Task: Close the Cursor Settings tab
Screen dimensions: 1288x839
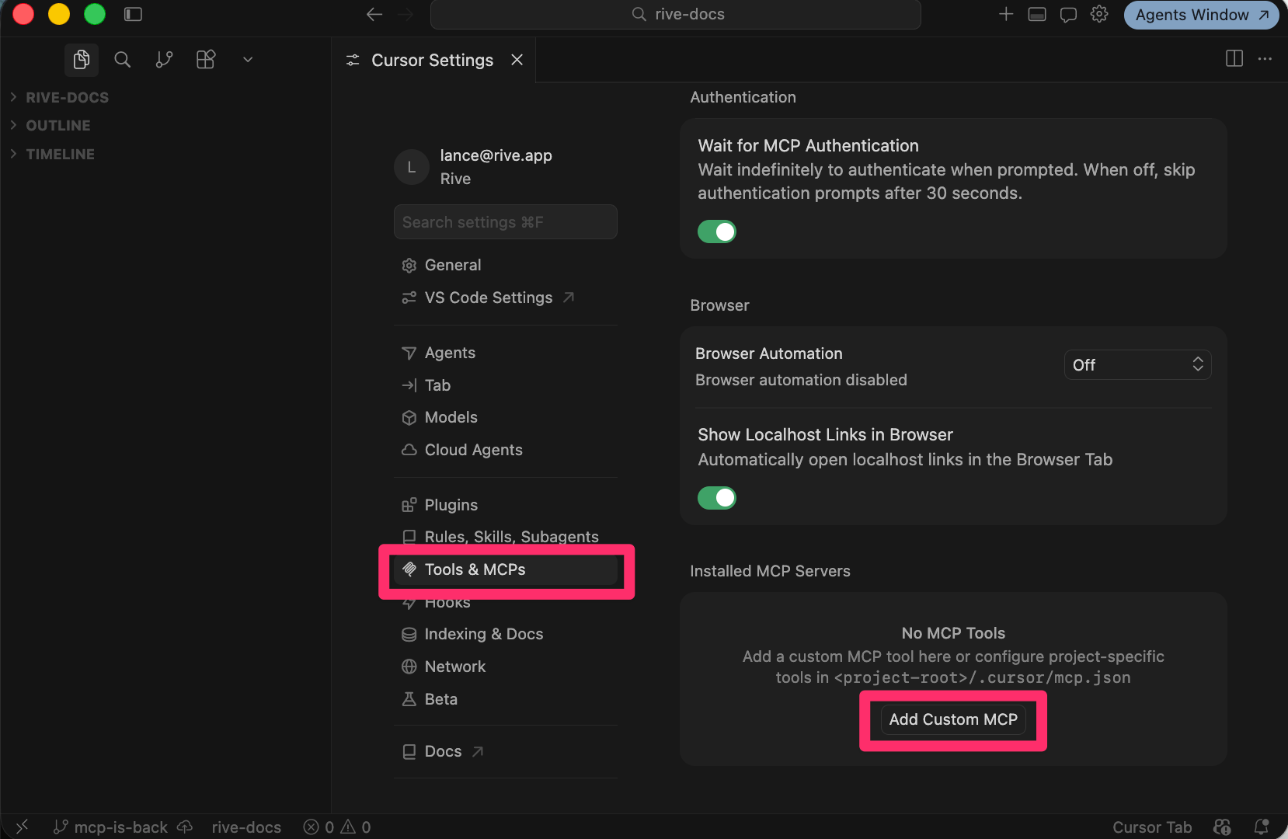Action: [517, 60]
